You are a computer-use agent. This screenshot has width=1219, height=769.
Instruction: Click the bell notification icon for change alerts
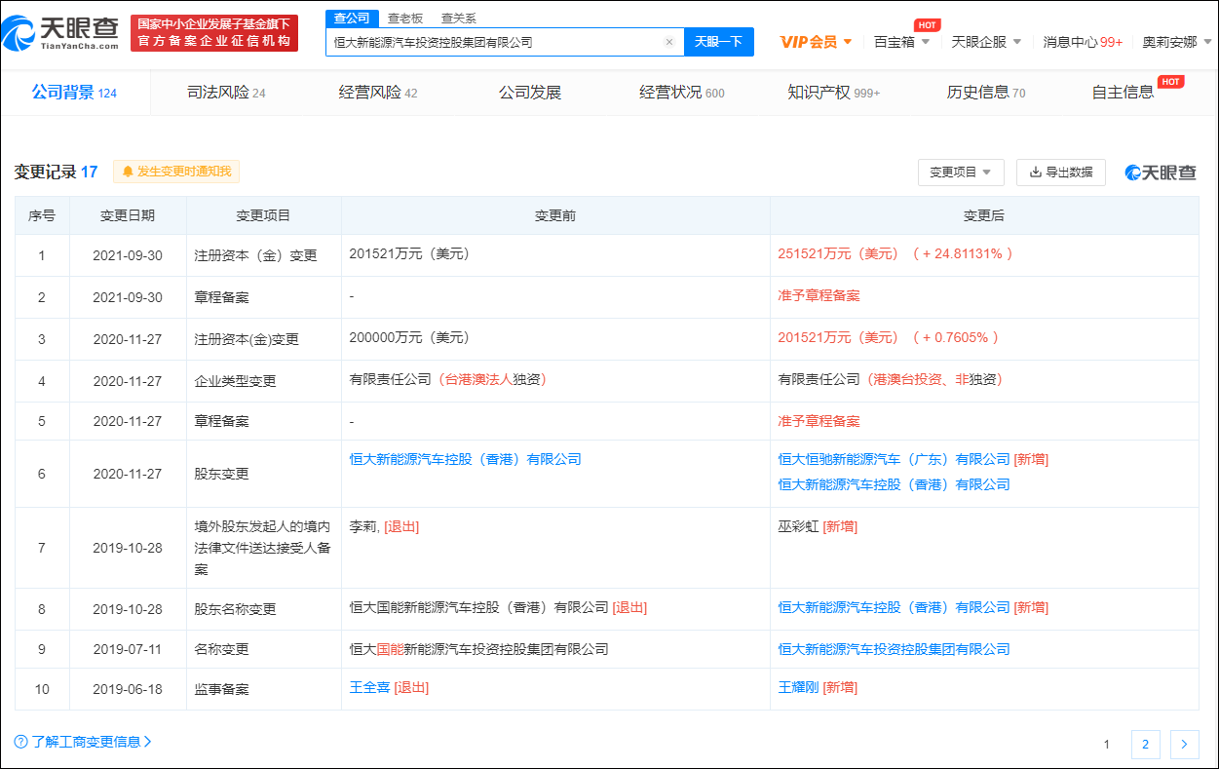128,172
